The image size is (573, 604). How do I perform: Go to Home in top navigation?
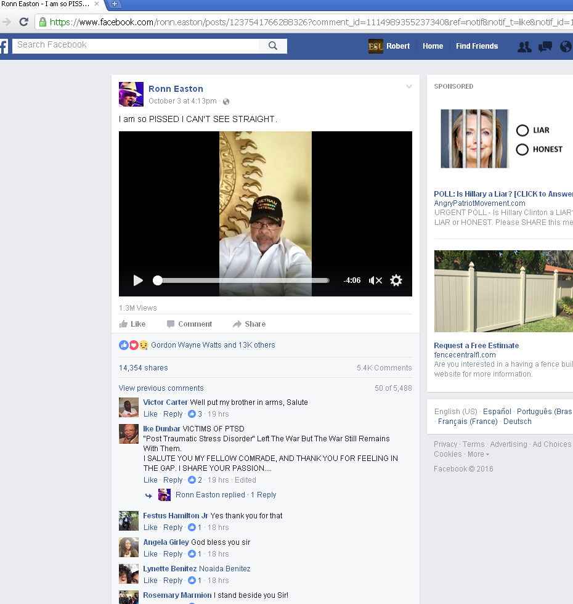433,46
